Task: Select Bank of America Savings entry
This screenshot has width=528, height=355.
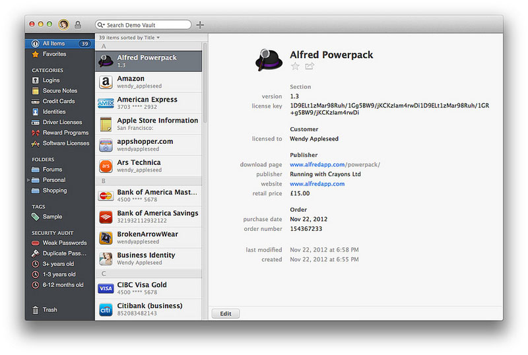Action: 148,216
